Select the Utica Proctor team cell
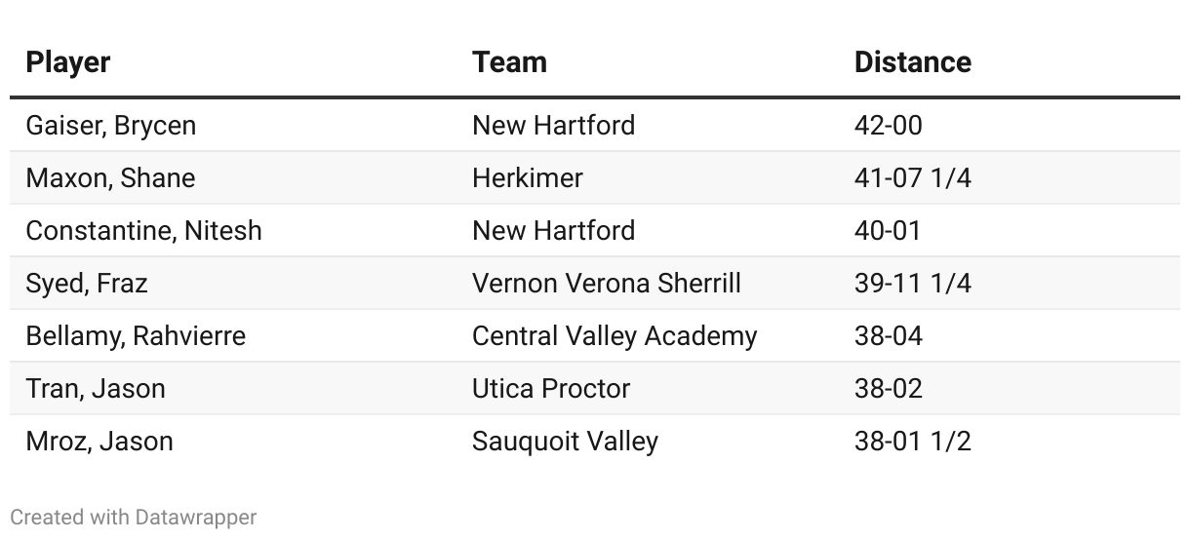Screen dimensions: 1190x540 tap(551, 389)
